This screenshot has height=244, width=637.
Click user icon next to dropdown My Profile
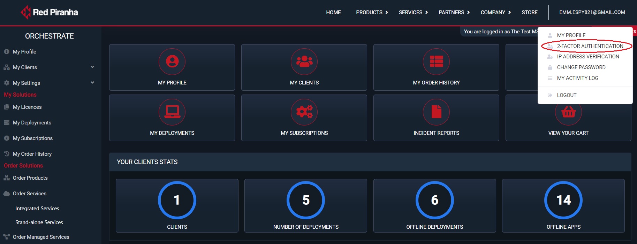pos(550,35)
